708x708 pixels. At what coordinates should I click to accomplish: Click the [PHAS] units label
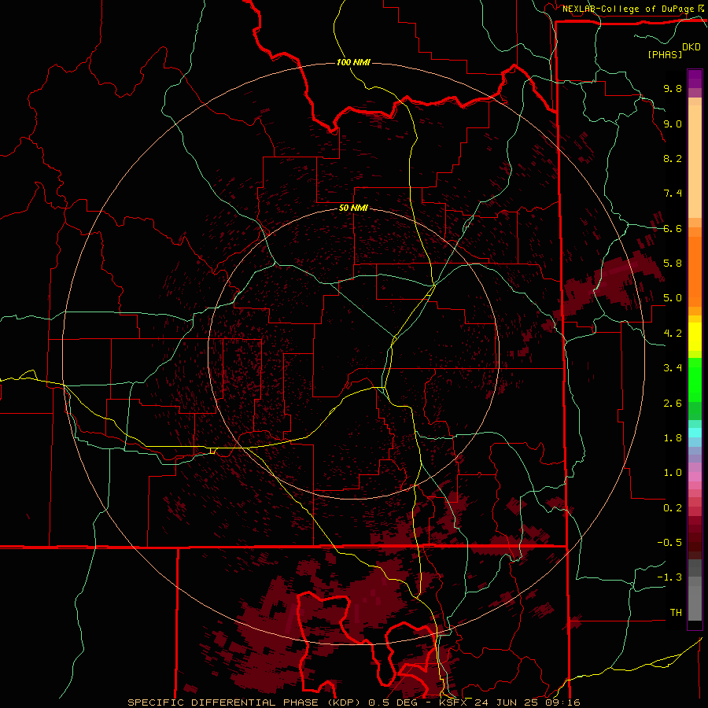[x=665, y=54]
